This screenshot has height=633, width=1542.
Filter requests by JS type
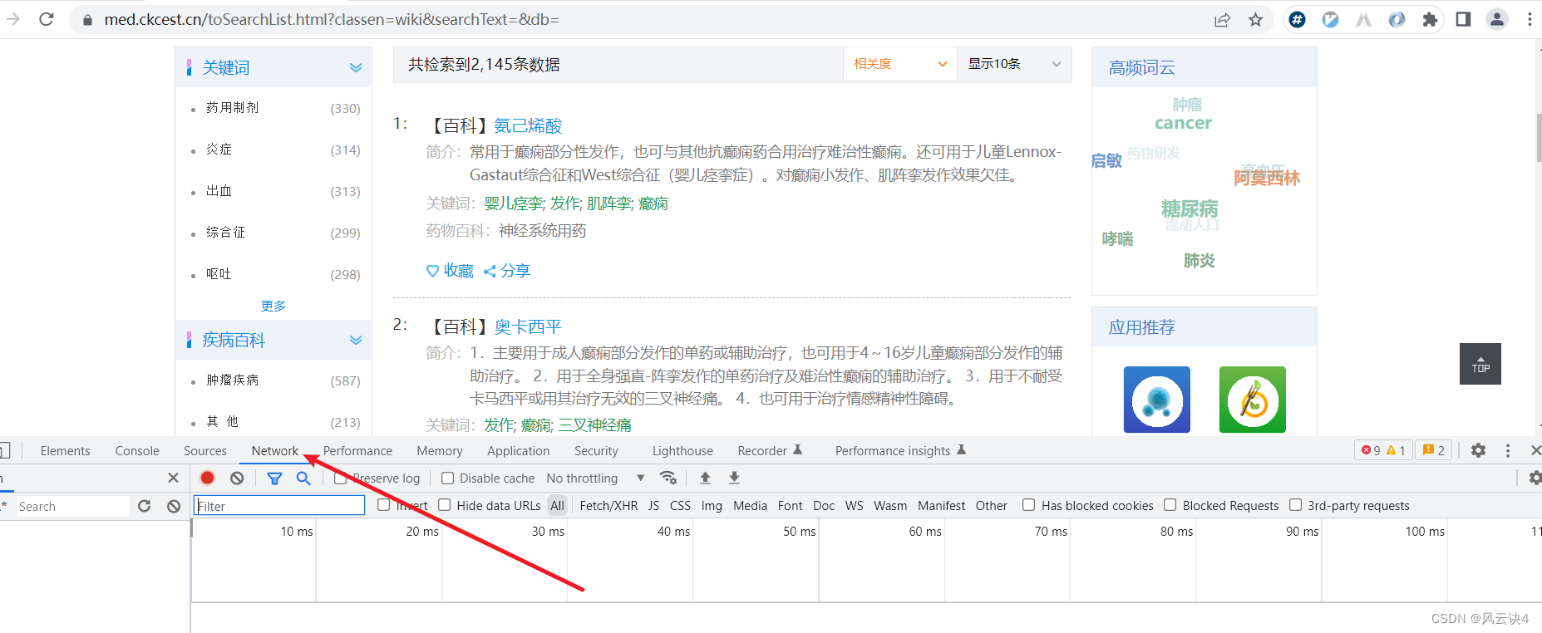click(x=653, y=506)
